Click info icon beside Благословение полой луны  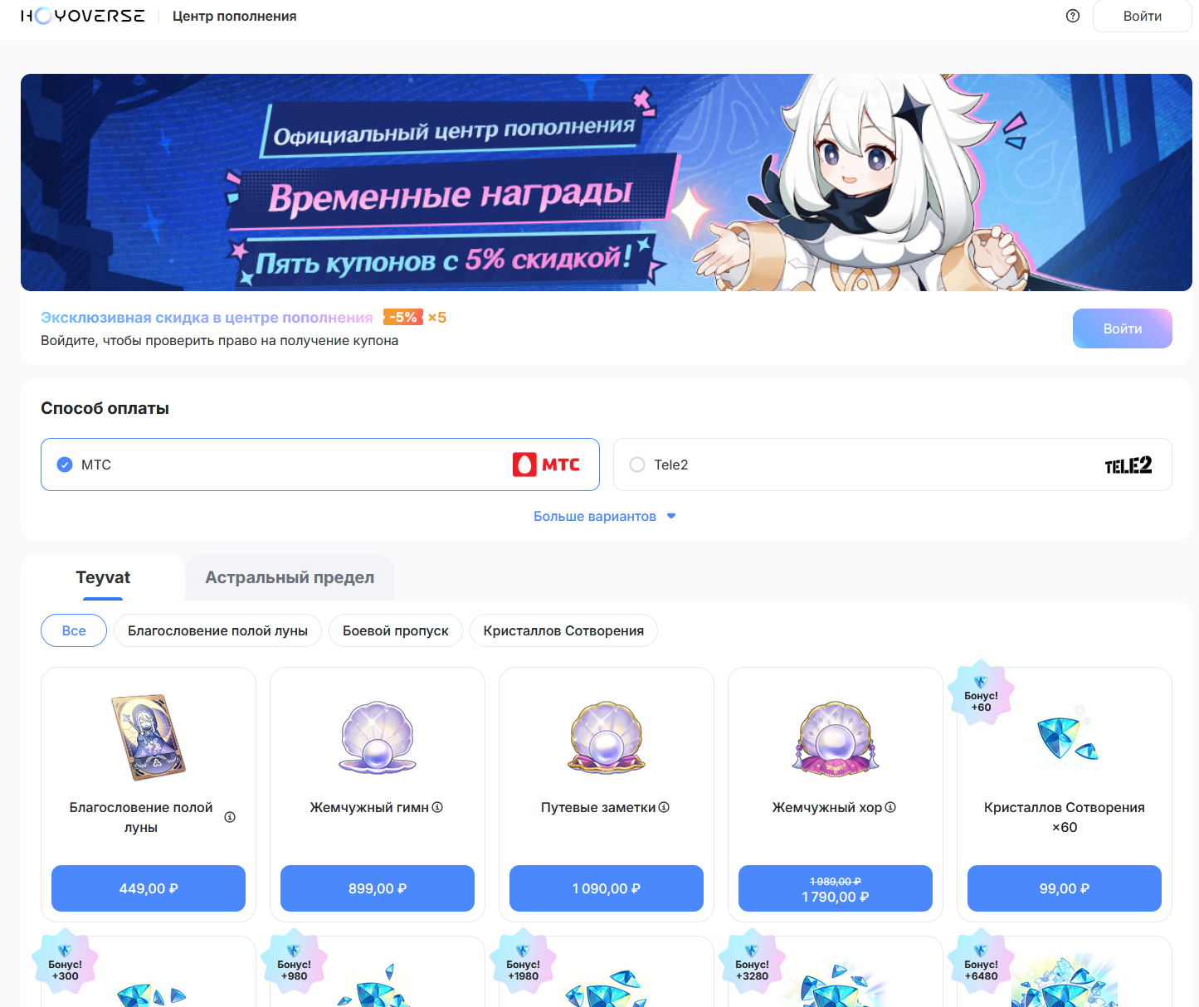click(230, 817)
